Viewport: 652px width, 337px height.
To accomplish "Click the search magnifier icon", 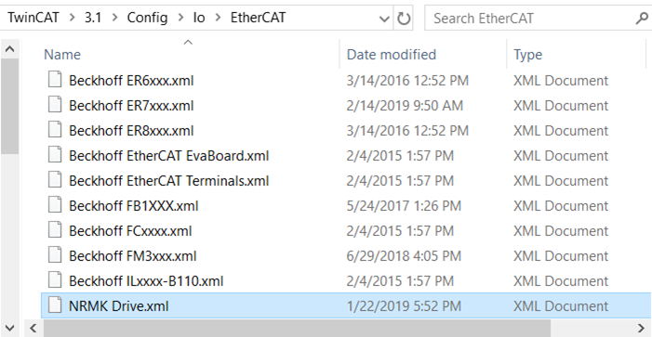I will (642, 19).
